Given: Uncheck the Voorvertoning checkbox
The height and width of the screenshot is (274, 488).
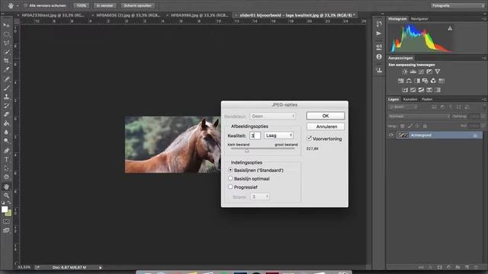Looking at the screenshot, I should coord(310,139).
